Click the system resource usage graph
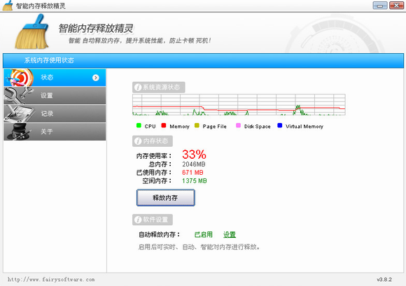 [x=239, y=105]
